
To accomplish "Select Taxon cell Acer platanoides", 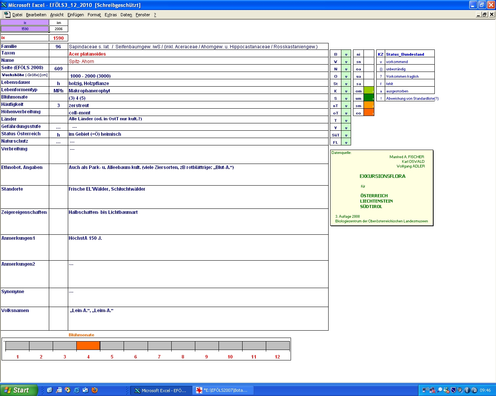I will pyautogui.click(x=198, y=54).
